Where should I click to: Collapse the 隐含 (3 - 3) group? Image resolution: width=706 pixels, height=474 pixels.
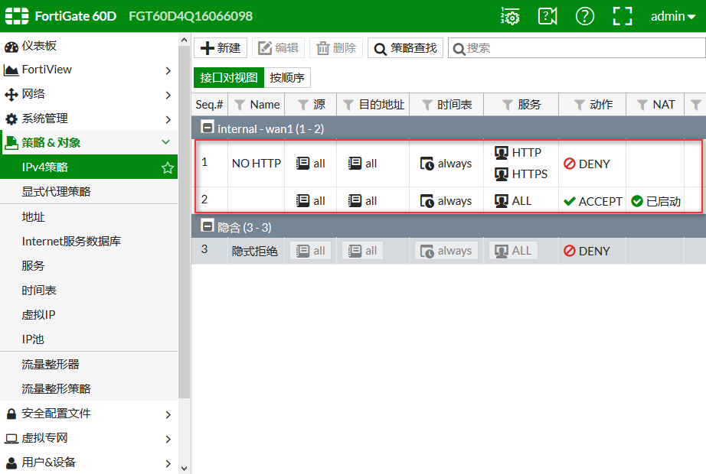tap(207, 226)
